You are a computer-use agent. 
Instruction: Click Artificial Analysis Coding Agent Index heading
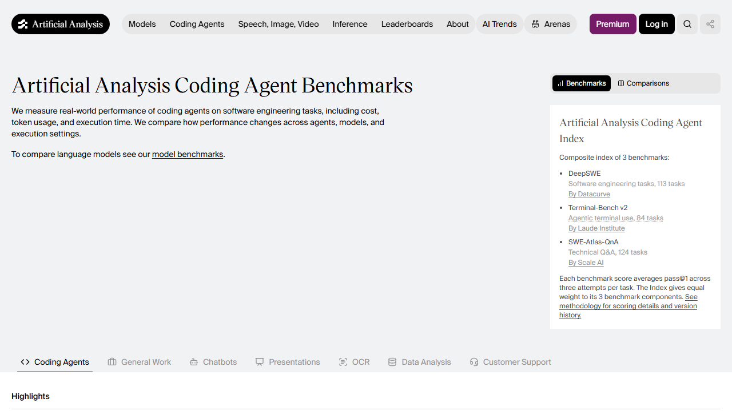coord(631,131)
